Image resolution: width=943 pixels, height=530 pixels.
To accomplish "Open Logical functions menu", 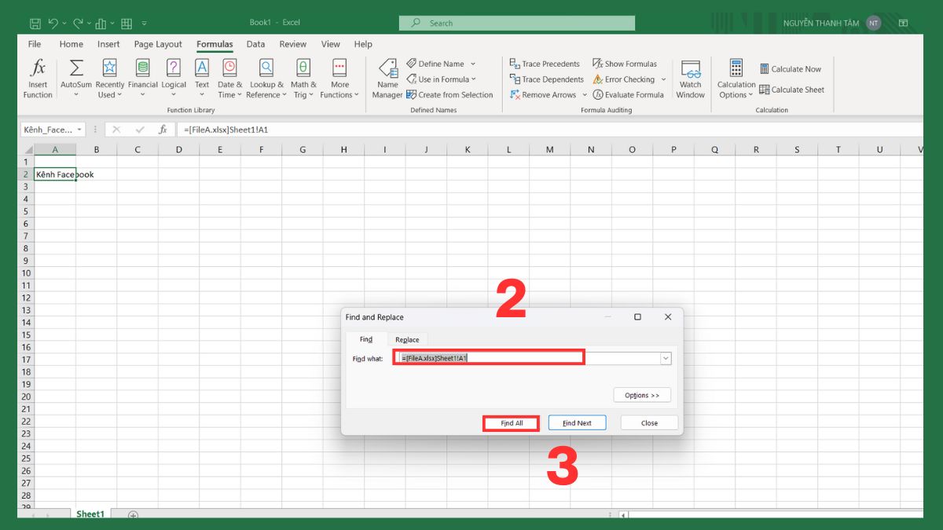I will [174, 79].
